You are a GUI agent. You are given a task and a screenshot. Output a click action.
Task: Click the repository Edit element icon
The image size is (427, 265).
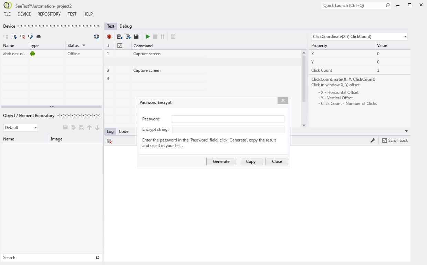(x=73, y=128)
